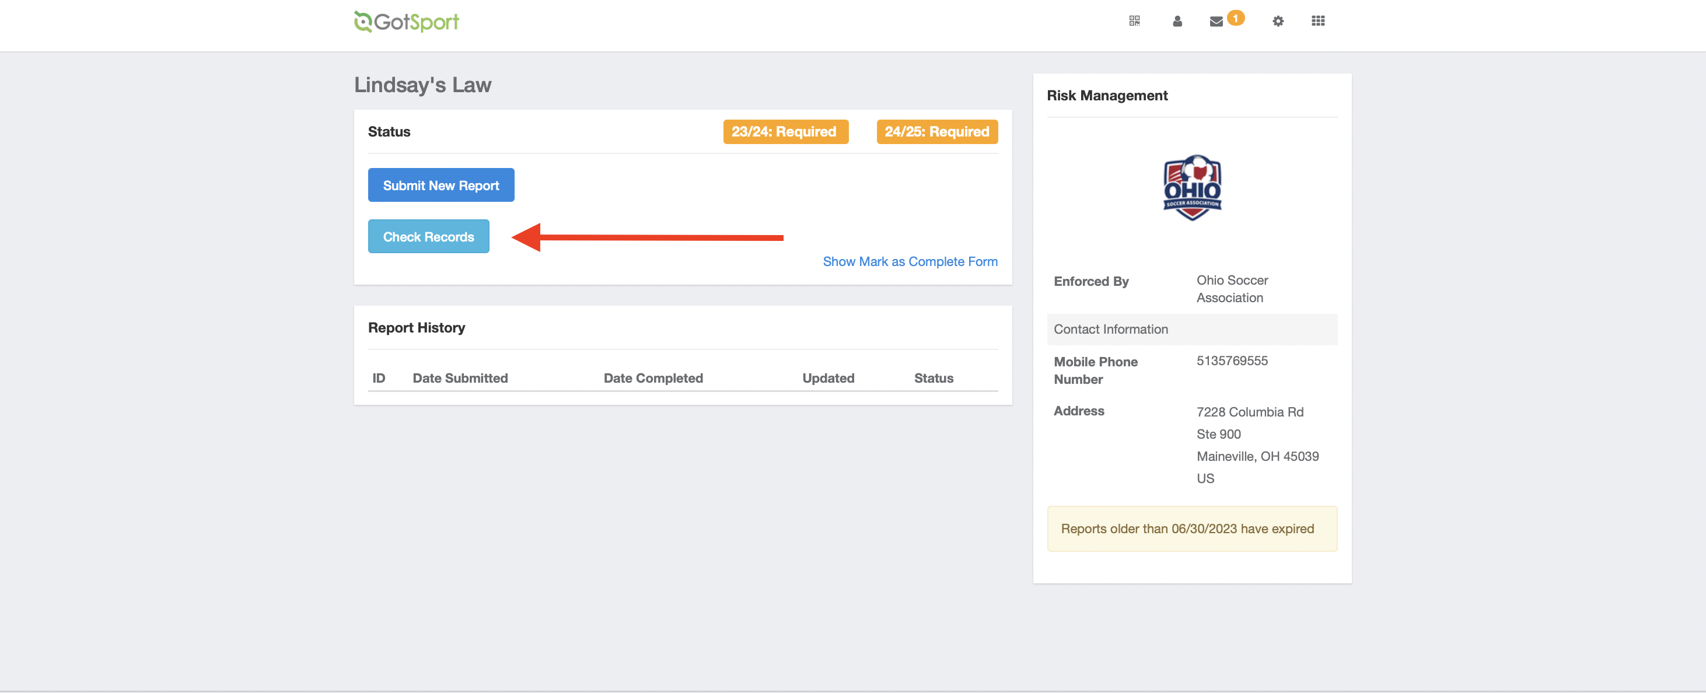This screenshot has height=693, width=1706.
Task: Click the ID column header
Action: pyautogui.click(x=379, y=378)
